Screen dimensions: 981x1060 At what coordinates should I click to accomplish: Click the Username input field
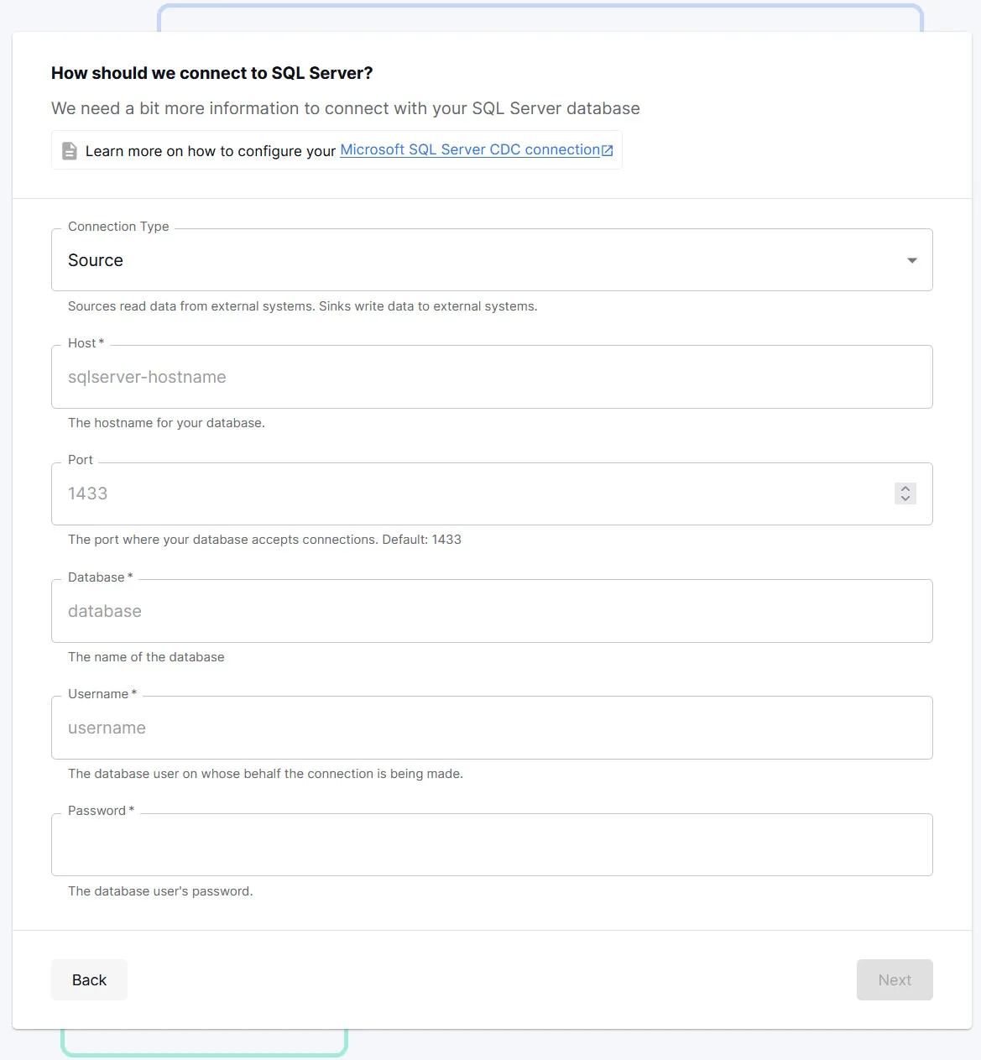point(492,728)
